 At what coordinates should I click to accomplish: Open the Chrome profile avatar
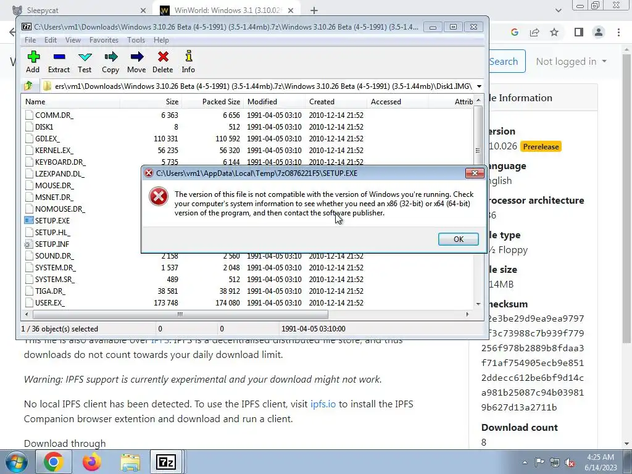599,32
